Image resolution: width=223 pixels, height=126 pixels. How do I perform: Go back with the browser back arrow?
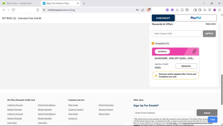click(4, 10)
